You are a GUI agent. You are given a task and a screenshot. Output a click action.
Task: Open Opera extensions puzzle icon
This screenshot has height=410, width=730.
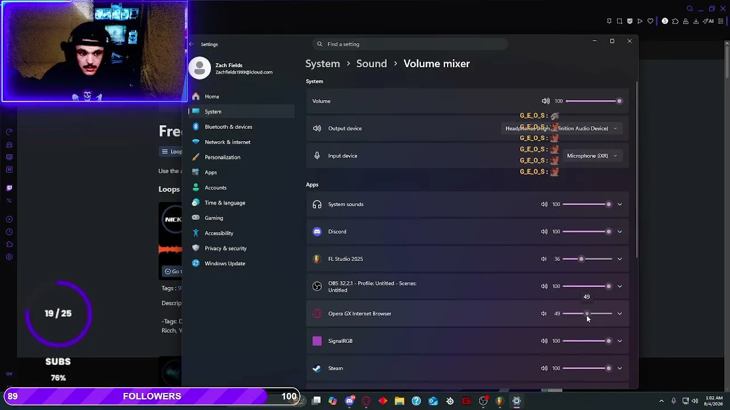click(x=675, y=22)
